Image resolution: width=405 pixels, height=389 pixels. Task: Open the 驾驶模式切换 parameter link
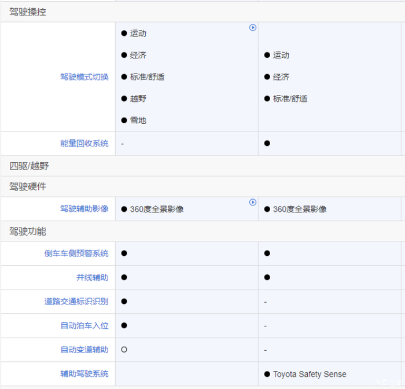click(84, 77)
